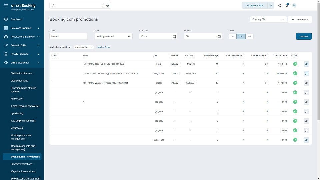Click the user avatar N icon
The image size is (320, 180).
pyautogui.click(x=294, y=5)
